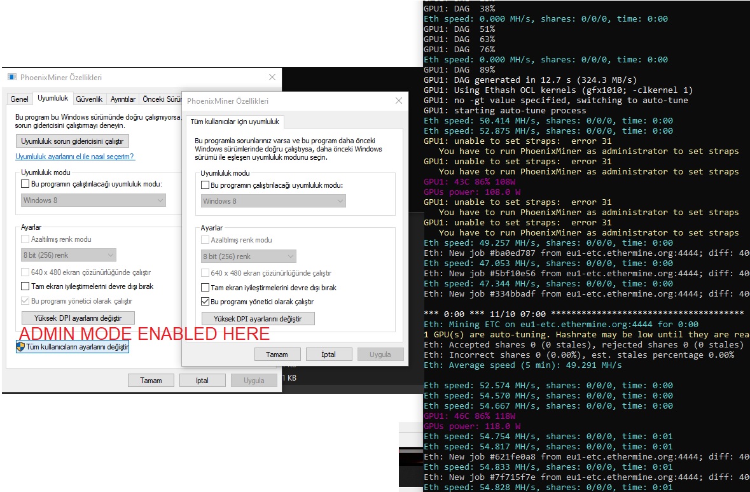This screenshot has width=750, height=492.
Task: Click the shield icon on 'Tüm kullanıcıların ayarlarını değiştir'
Action: point(20,346)
